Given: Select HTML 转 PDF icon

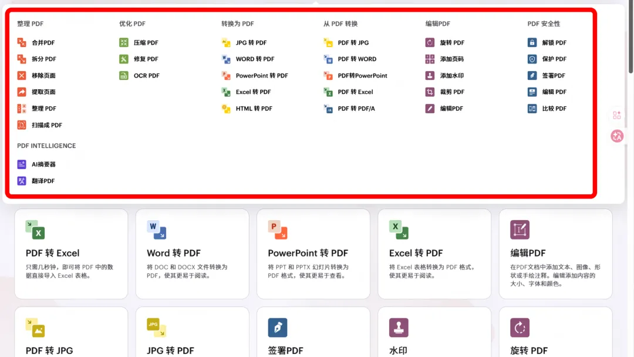Looking at the screenshot, I should tap(226, 109).
